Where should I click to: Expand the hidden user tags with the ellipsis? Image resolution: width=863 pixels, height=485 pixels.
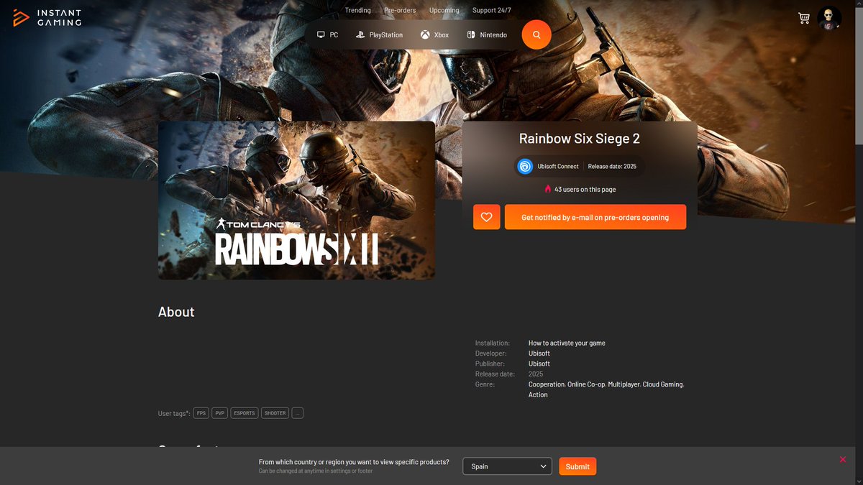pos(297,412)
